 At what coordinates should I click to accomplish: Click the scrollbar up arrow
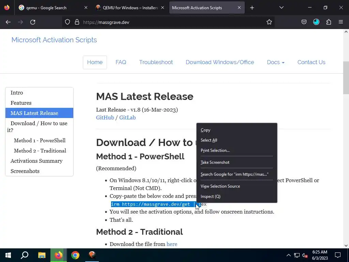click(x=346, y=32)
